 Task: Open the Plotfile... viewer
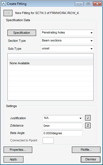click(x=86, y=150)
